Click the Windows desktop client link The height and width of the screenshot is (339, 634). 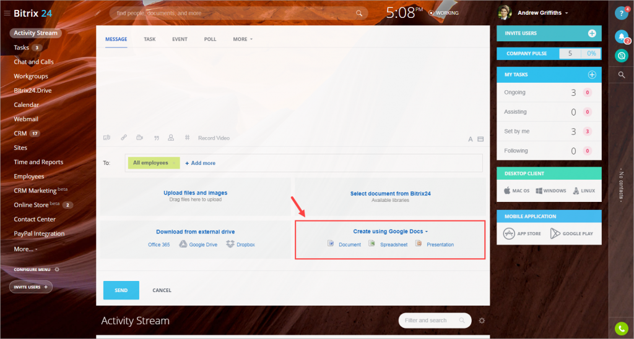[550, 191]
